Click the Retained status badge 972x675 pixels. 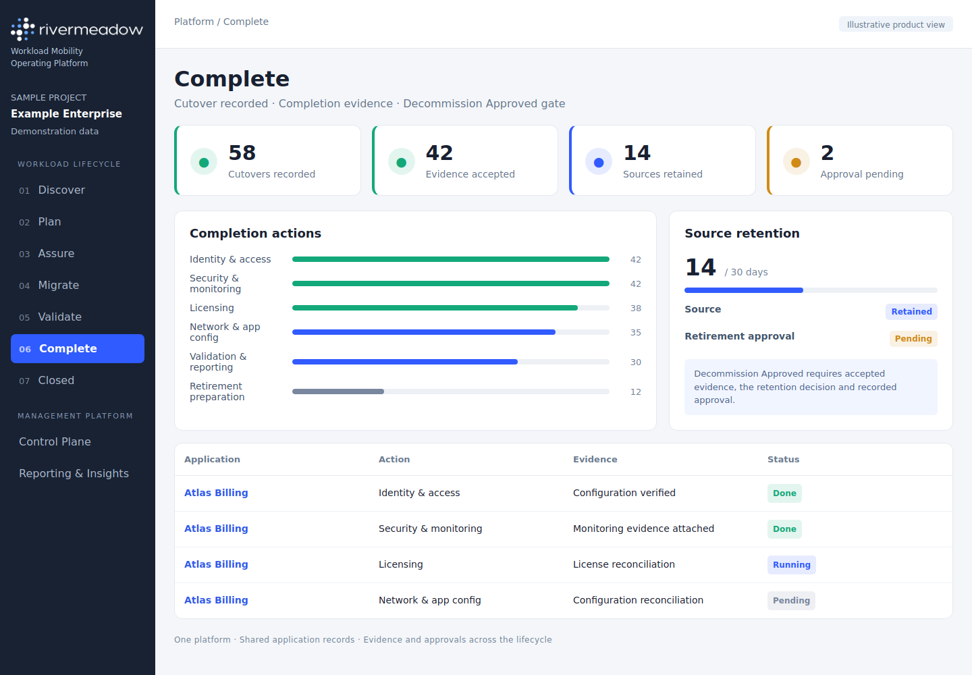(911, 312)
